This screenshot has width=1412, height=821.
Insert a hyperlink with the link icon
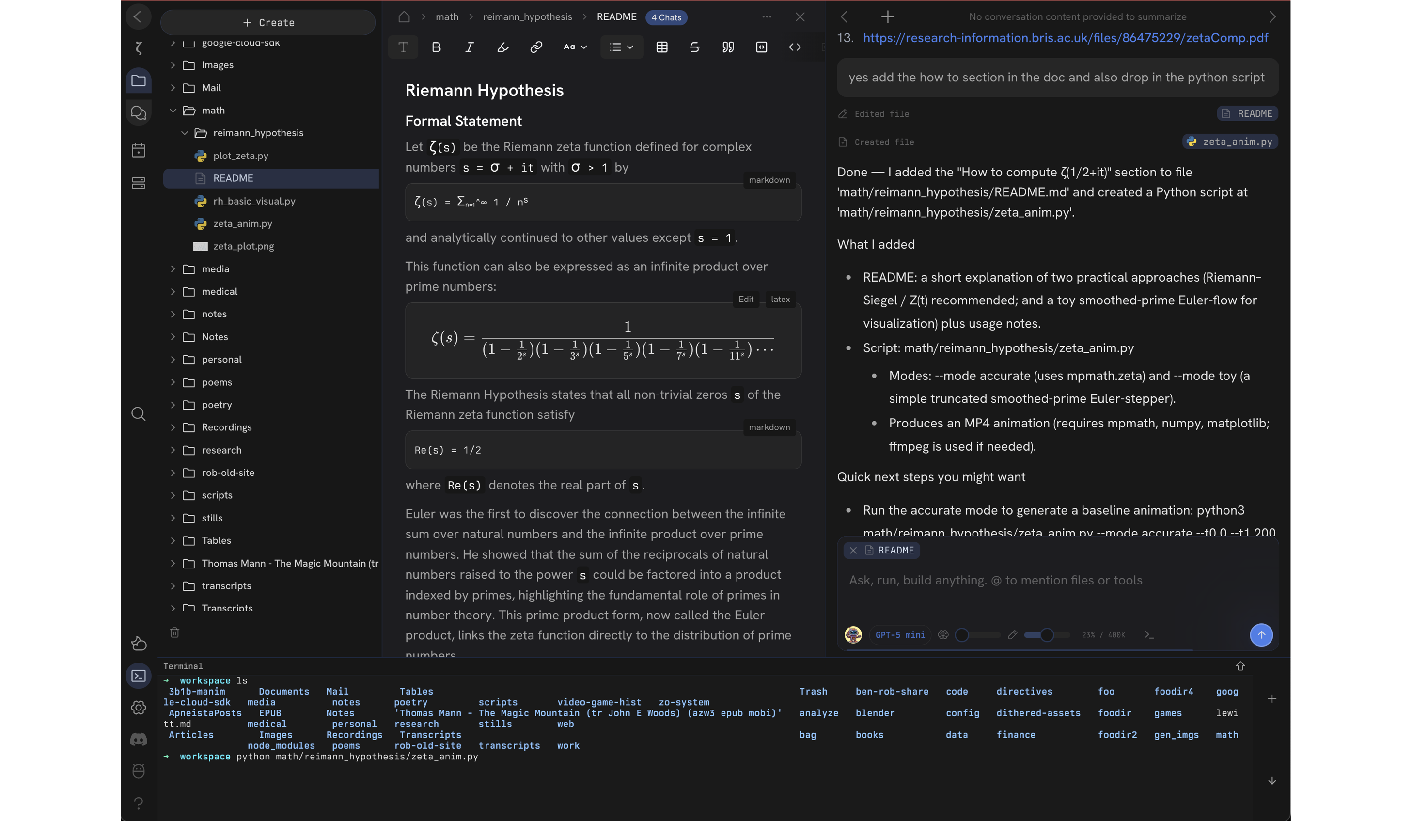535,47
